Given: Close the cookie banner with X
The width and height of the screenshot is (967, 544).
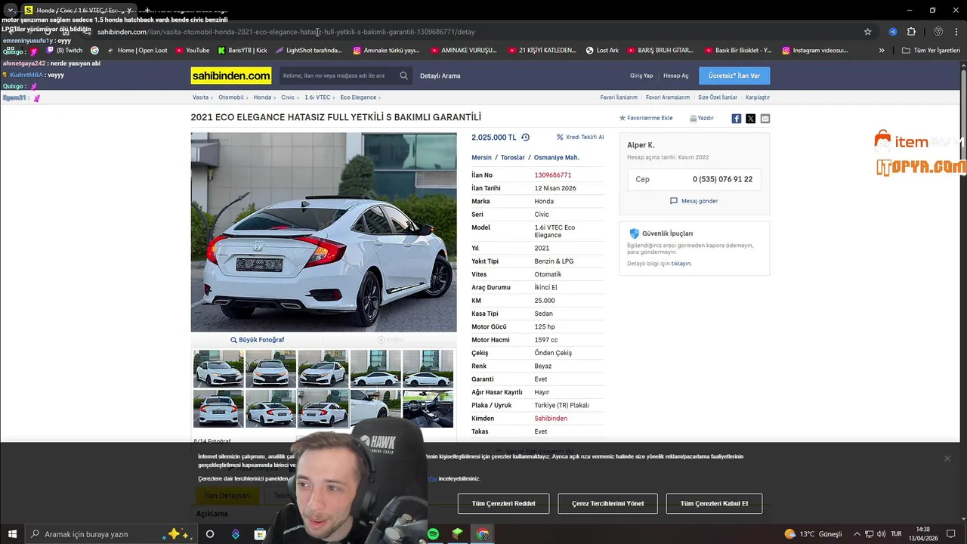Looking at the screenshot, I should [x=947, y=459].
